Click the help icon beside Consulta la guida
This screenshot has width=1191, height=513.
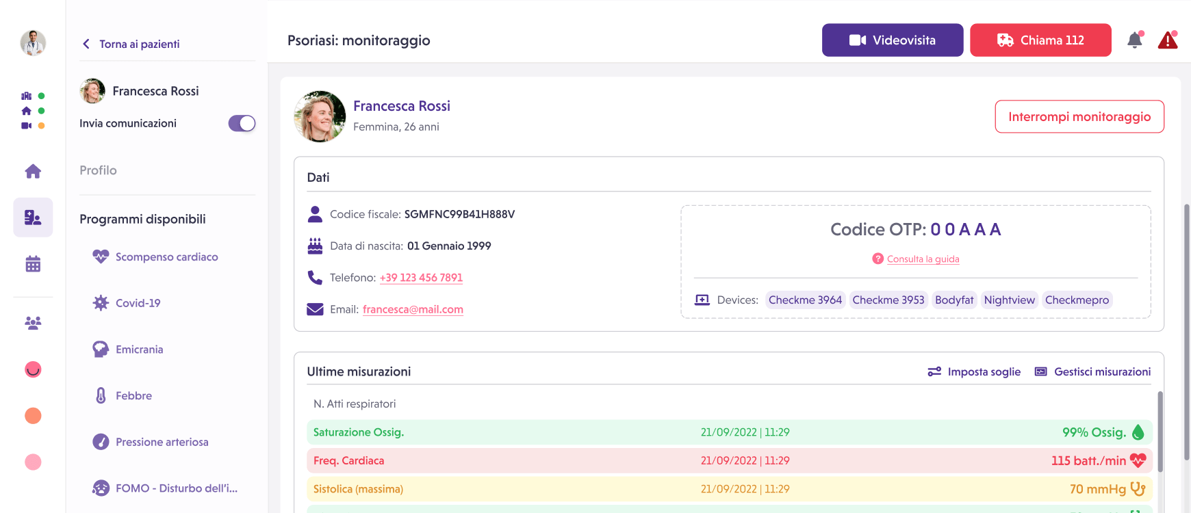pos(878,259)
